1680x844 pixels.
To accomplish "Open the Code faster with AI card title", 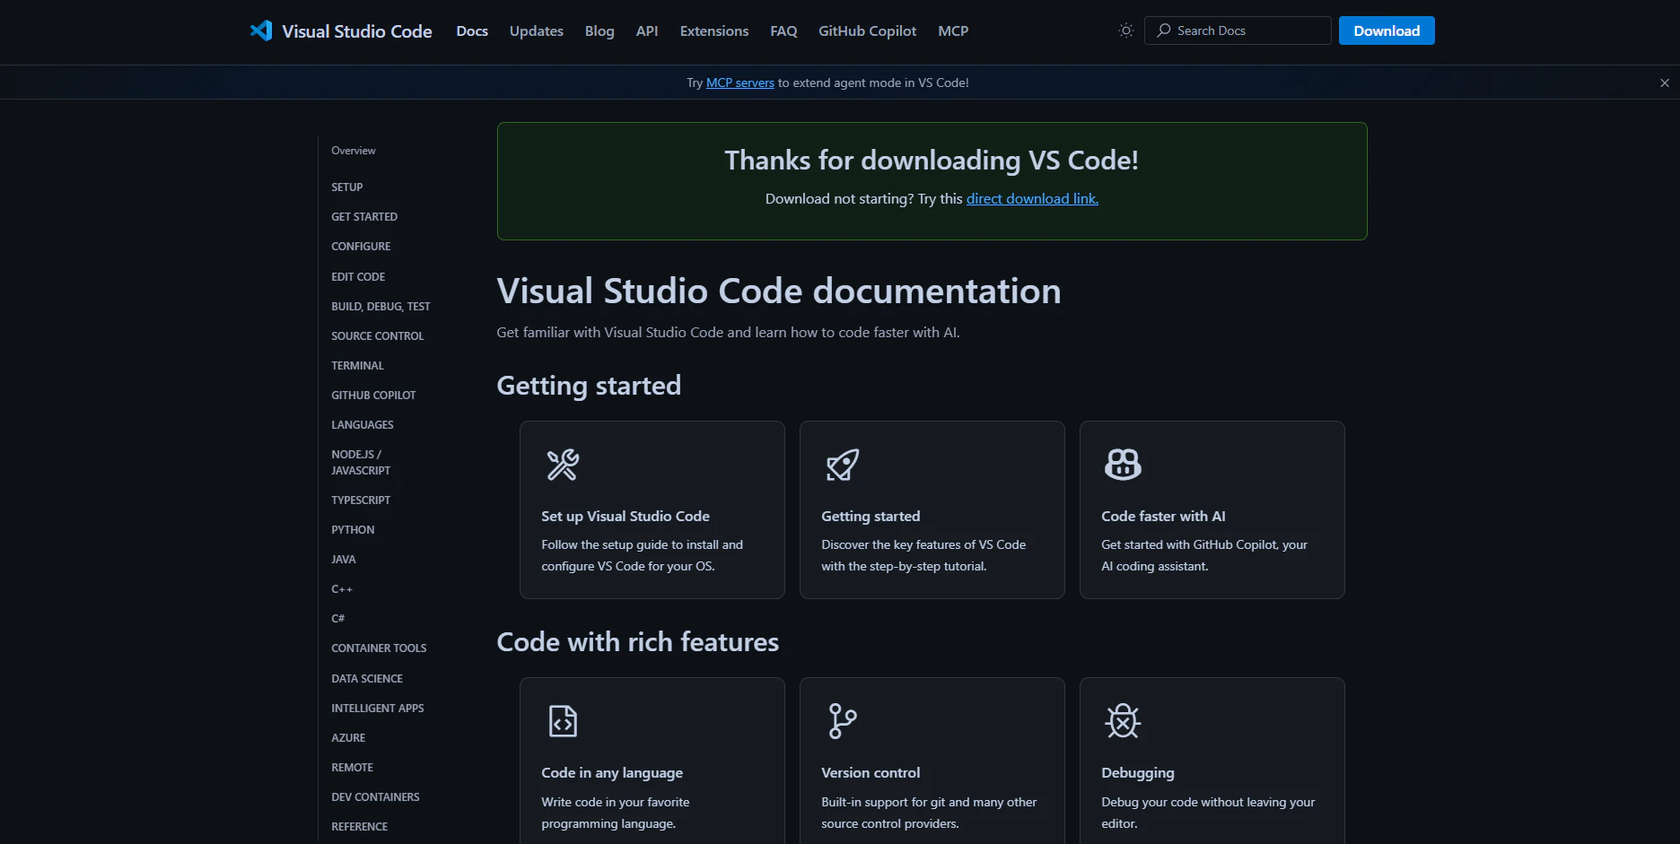I will point(1163,517).
